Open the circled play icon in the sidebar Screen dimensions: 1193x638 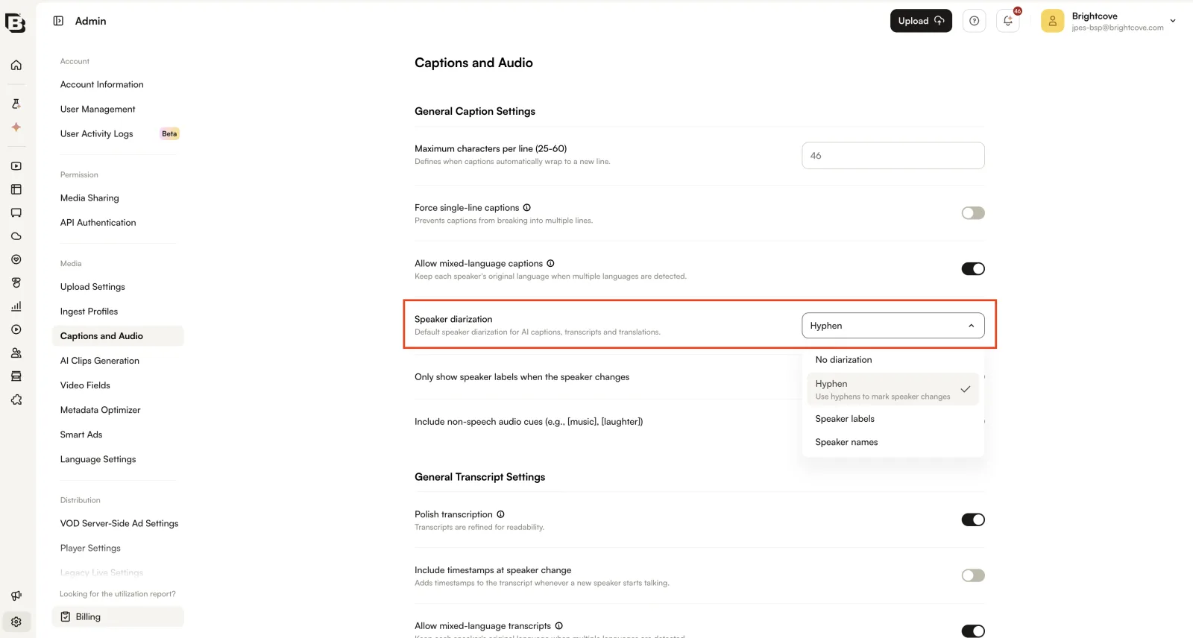tap(16, 329)
